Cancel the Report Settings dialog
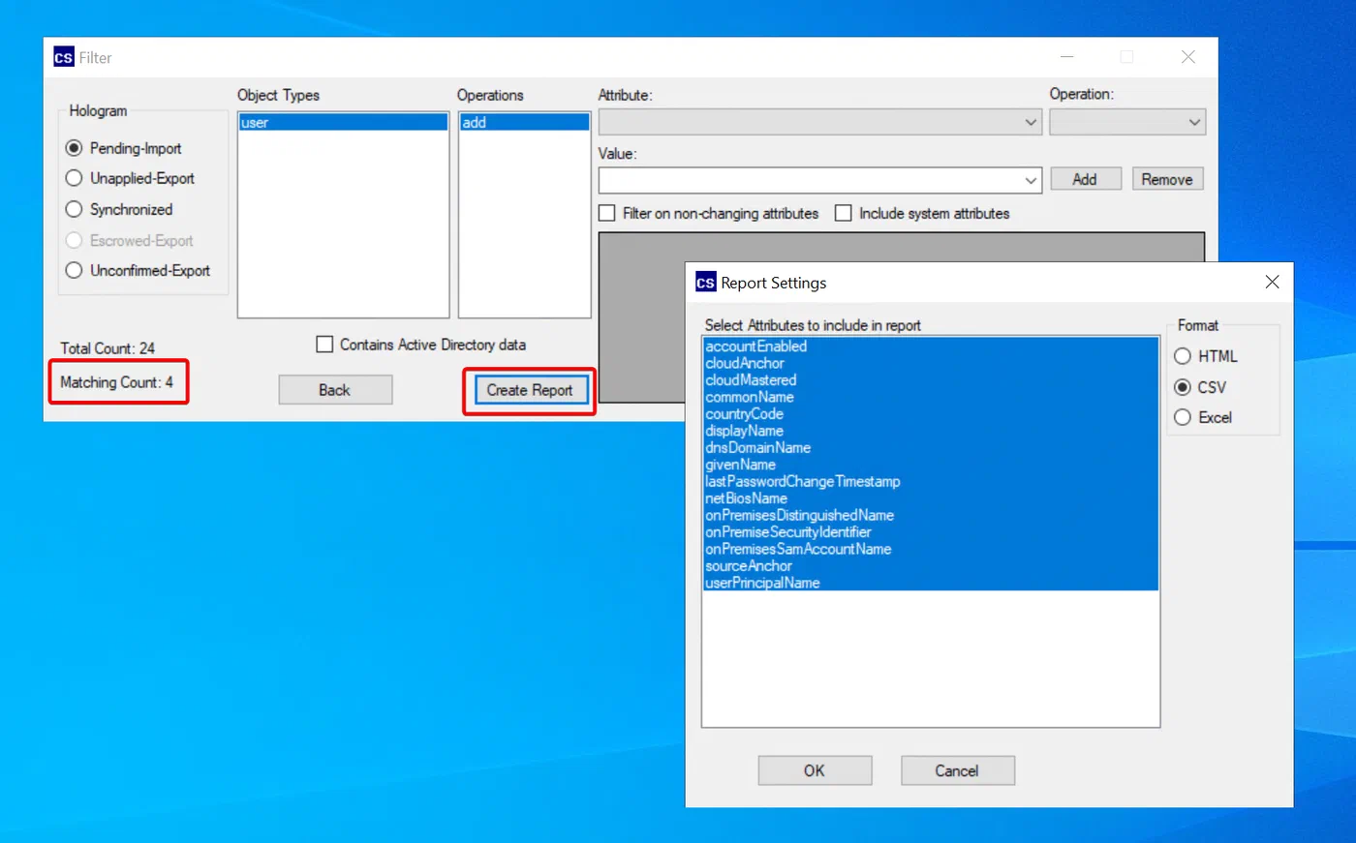 pyautogui.click(x=957, y=770)
